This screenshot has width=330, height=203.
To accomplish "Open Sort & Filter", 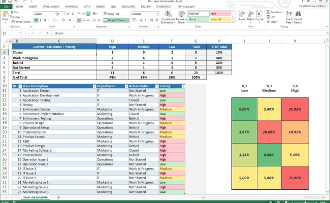I will click(289, 17).
